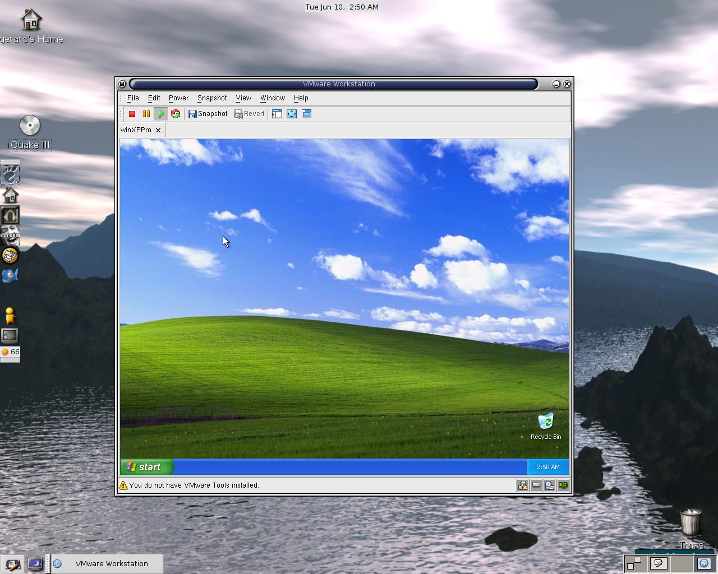This screenshot has height=574, width=718.
Task: Switch to the workspace showing VMware icon
Action: [x=705, y=563]
